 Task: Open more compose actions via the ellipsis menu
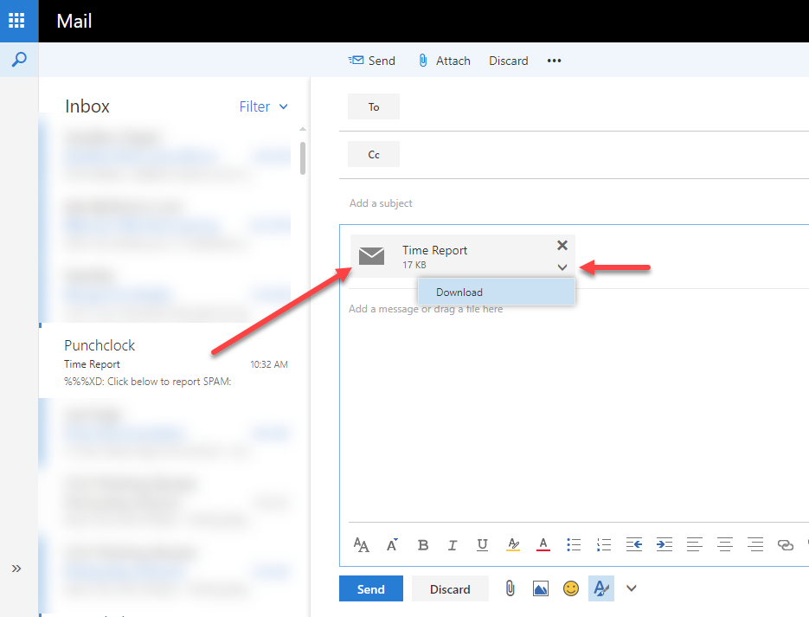[x=554, y=61]
